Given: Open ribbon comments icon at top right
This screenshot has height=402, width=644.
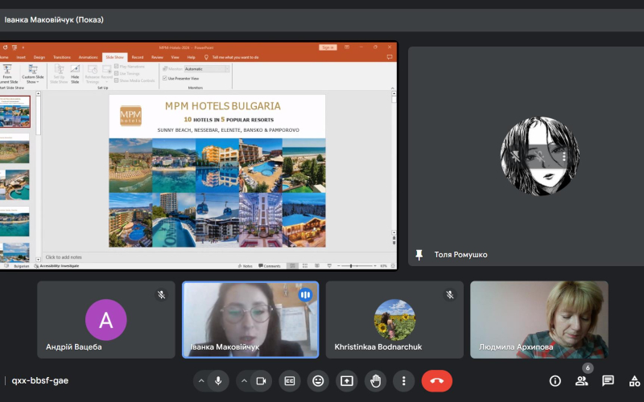Looking at the screenshot, I should coord(390,57).
